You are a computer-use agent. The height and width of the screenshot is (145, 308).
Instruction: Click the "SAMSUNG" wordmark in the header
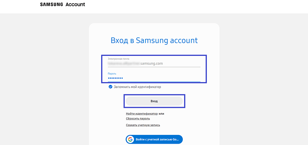coord(51,5)
